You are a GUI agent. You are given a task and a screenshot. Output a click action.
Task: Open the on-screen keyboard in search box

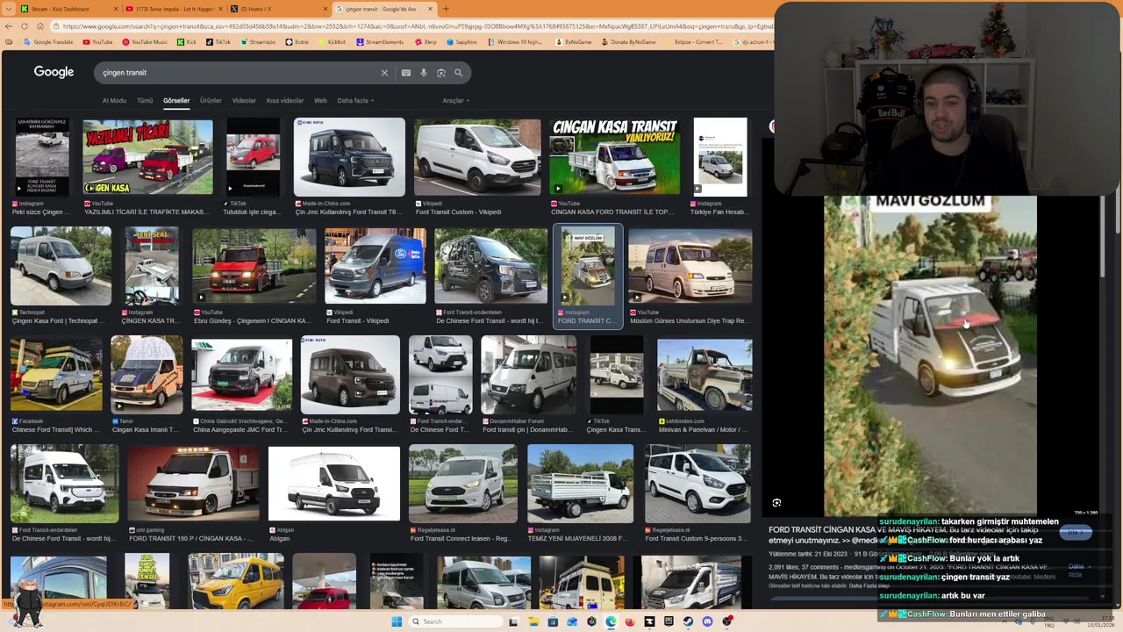pos(405,73)
